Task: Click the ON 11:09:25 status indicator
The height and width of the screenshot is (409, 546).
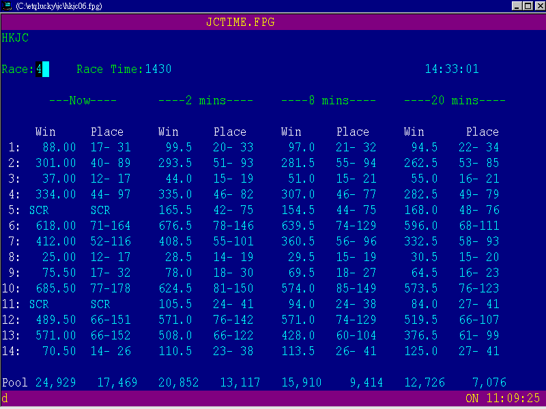Action: tap(503, 398)
